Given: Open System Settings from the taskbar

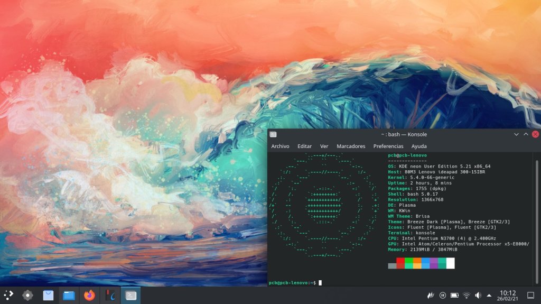Looking at the screenshot, I should (27, 295).
